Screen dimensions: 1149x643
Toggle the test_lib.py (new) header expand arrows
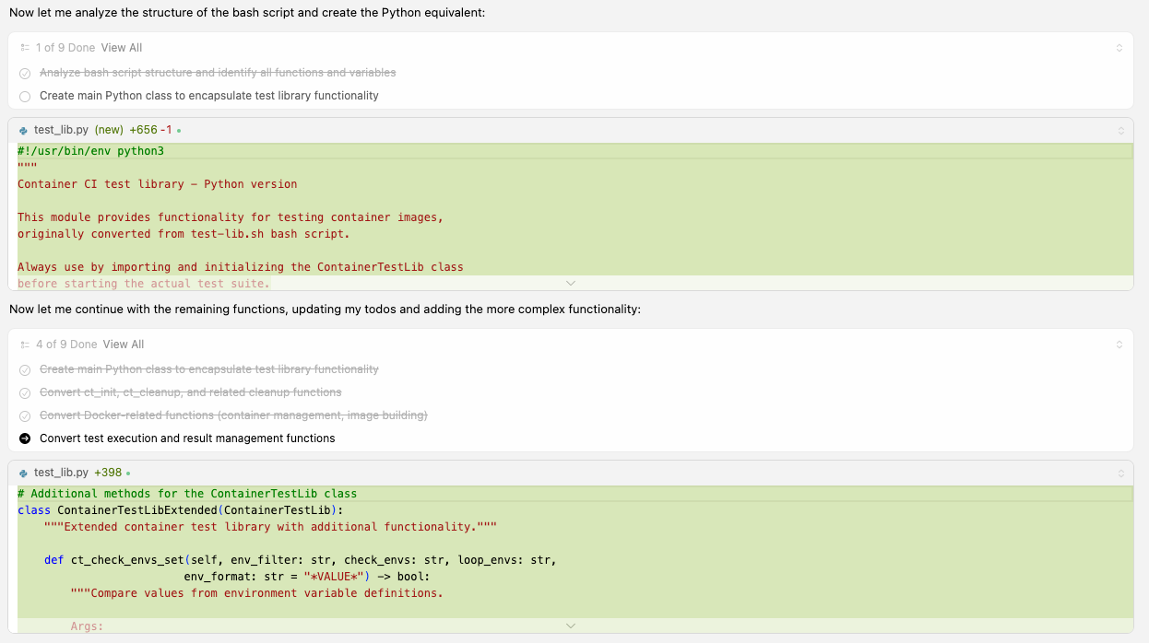click(x=1119, y=131)
